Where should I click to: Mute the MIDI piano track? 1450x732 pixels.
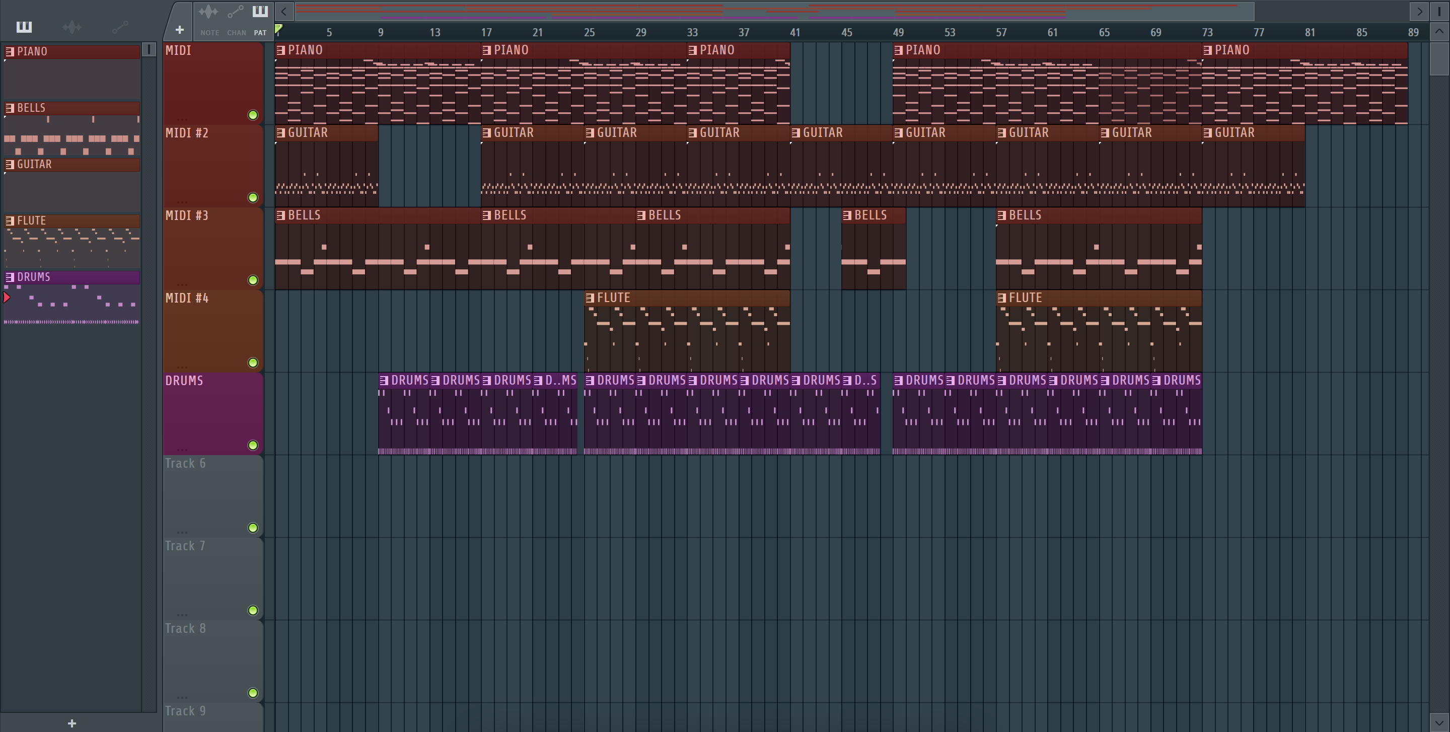click(x=253, y=115)
